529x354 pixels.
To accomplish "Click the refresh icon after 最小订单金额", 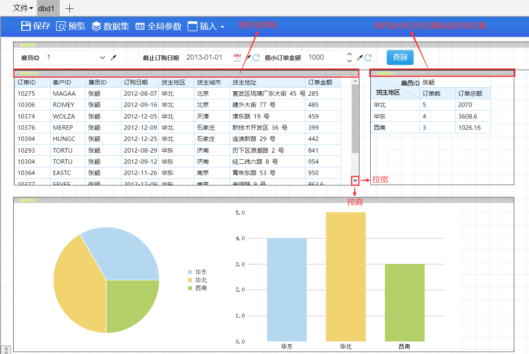I will click(368, 58).
